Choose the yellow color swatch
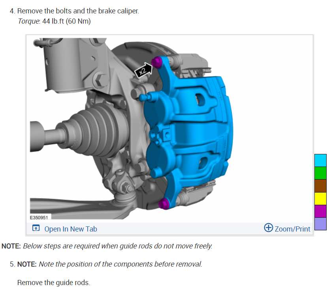 (320, 198)
